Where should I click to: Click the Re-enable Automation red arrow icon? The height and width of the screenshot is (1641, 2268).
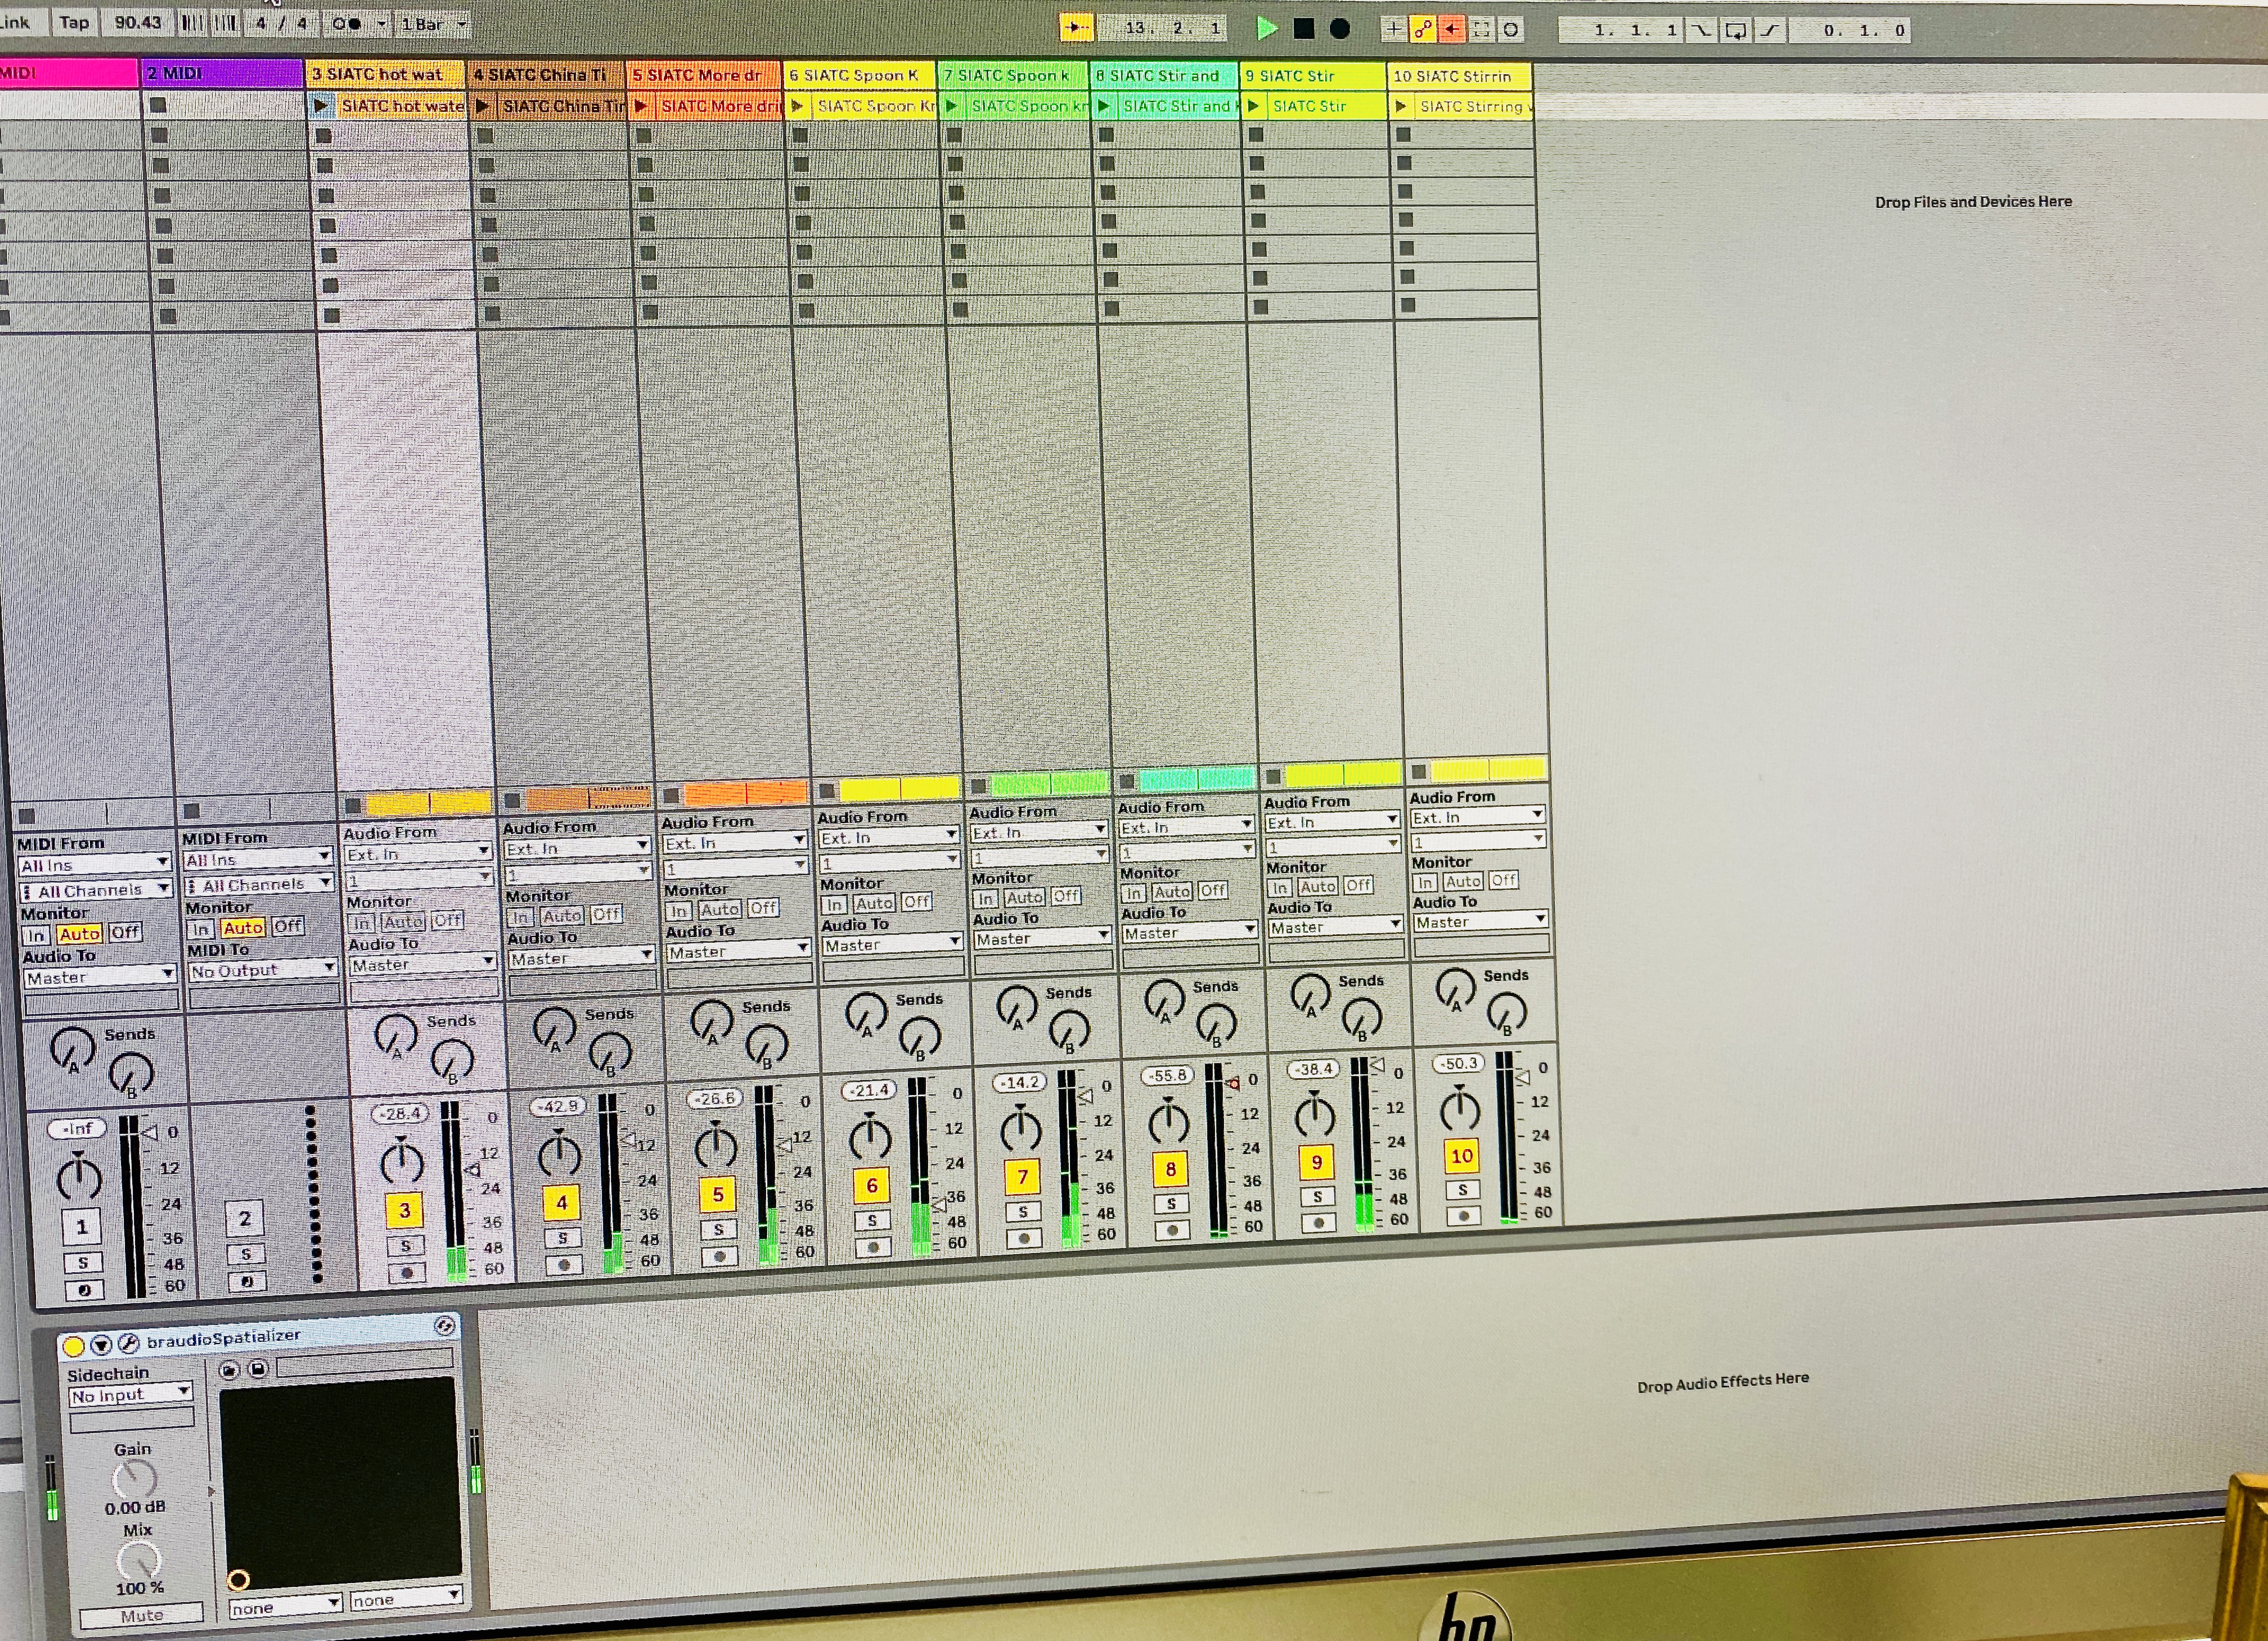pyautogui.click(x=1452, y=29)
